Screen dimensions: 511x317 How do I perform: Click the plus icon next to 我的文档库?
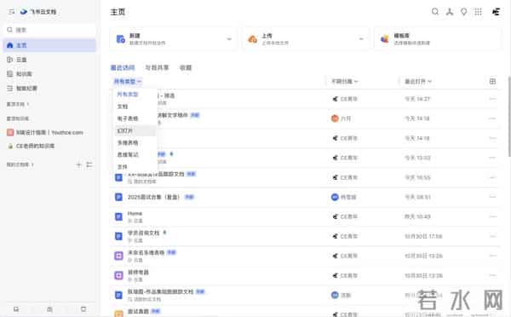click(78, 164)
